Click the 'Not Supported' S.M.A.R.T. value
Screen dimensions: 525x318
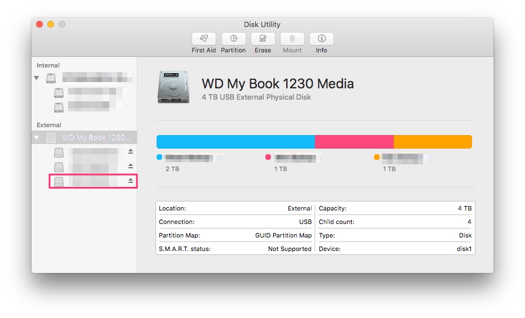coord(290,249)
